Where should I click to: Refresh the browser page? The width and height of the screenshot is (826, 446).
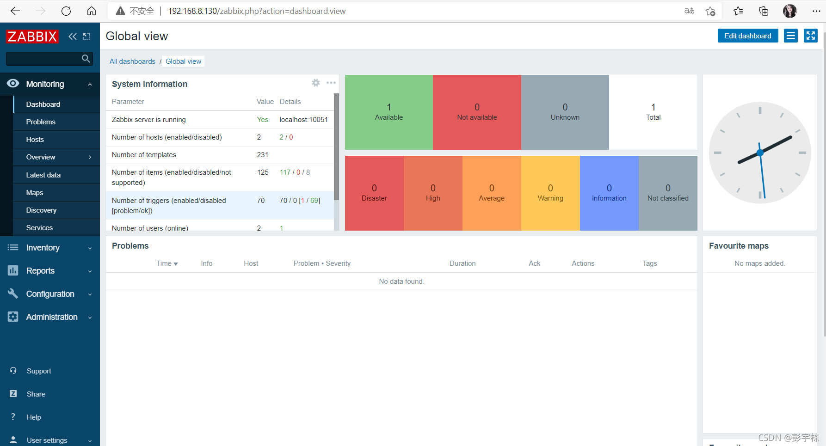point(66,11)
